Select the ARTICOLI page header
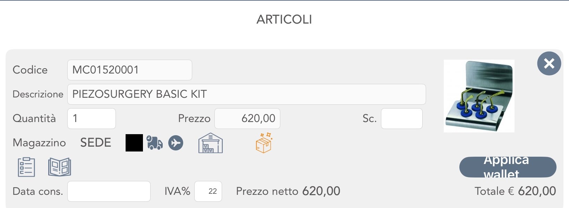 click(x=284, y=19)
